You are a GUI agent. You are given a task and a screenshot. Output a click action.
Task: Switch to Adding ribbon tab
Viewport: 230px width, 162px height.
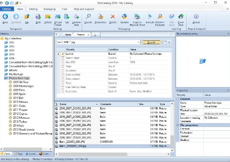[33, 9]
